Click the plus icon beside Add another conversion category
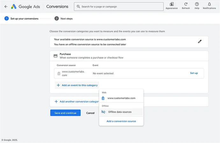The width and height of the screenshot is (220, 143). 56,102
